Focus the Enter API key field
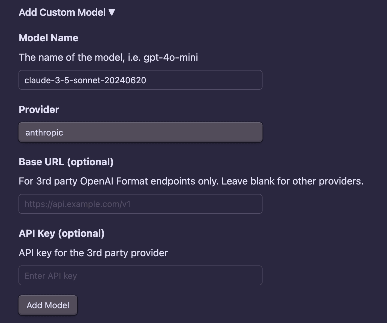 coord(140,275)
